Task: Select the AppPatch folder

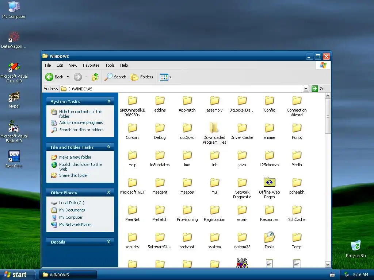Action: [187, 104]
